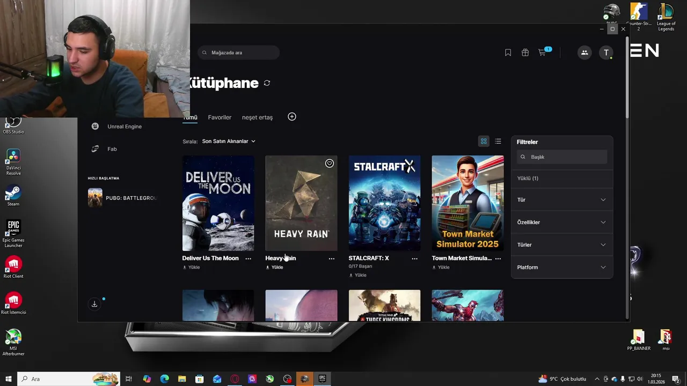Expand the Tür filter
Screen dimensions: 687x386
[x=561, y=200]
